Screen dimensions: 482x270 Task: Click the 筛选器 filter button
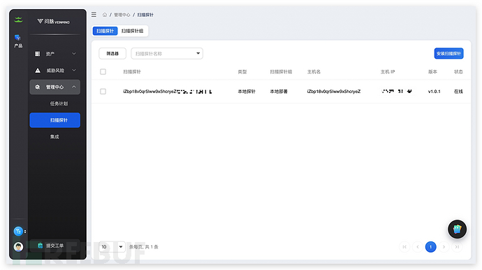(112, 54)
